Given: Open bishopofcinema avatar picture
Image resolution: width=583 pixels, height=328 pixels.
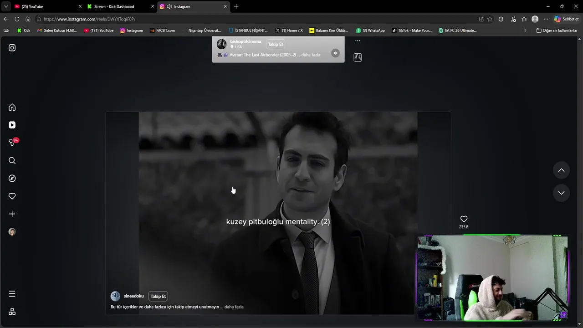Looking at the screenshot, I should pyautogui.click(x=222, y=44).
